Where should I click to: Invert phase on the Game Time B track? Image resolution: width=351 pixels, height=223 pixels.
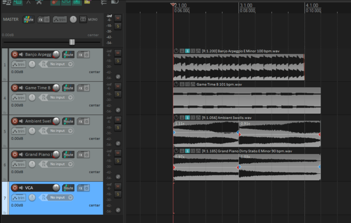tap(118, 110)
